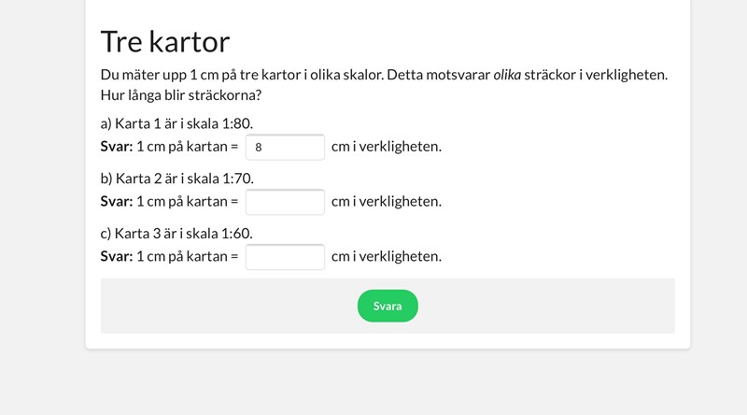The width and height of the screenshot is (747, 415).
Task: Click "1 cm på kartan =" in part b
Action: (188, 201)
